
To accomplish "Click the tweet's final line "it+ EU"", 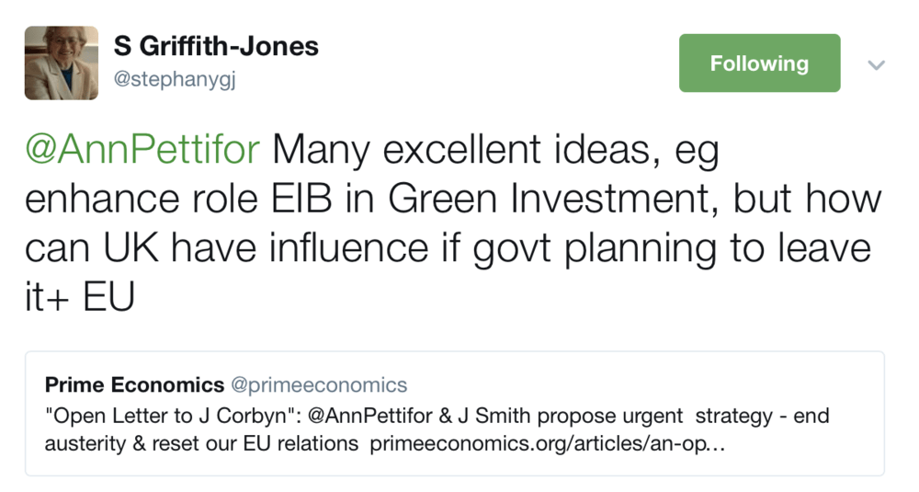I will point(79,299).
